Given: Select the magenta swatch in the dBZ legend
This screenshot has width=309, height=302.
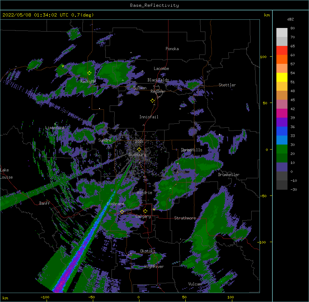Looking at the screenshot, I should click(x=282, y=113).
